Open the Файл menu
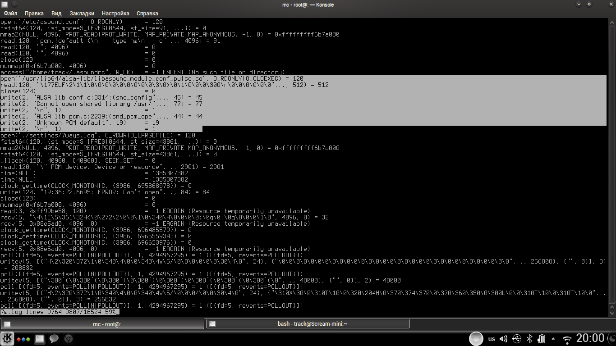The height and width of the screenshot is (346, 616). pyautogui.click(x=10, y=14)
